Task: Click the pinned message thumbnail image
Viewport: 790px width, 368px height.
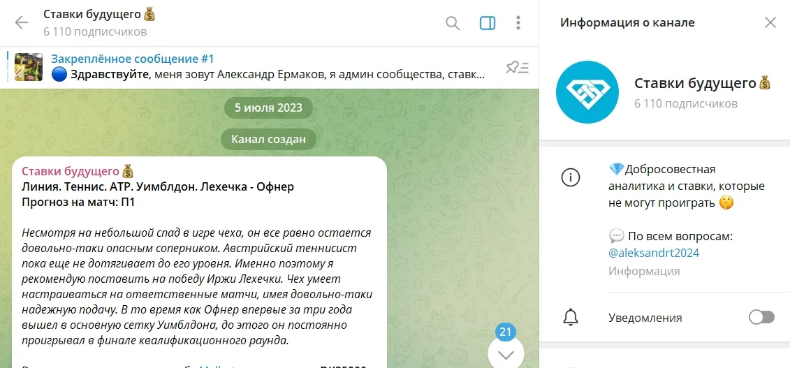Action: pos(28,67)
